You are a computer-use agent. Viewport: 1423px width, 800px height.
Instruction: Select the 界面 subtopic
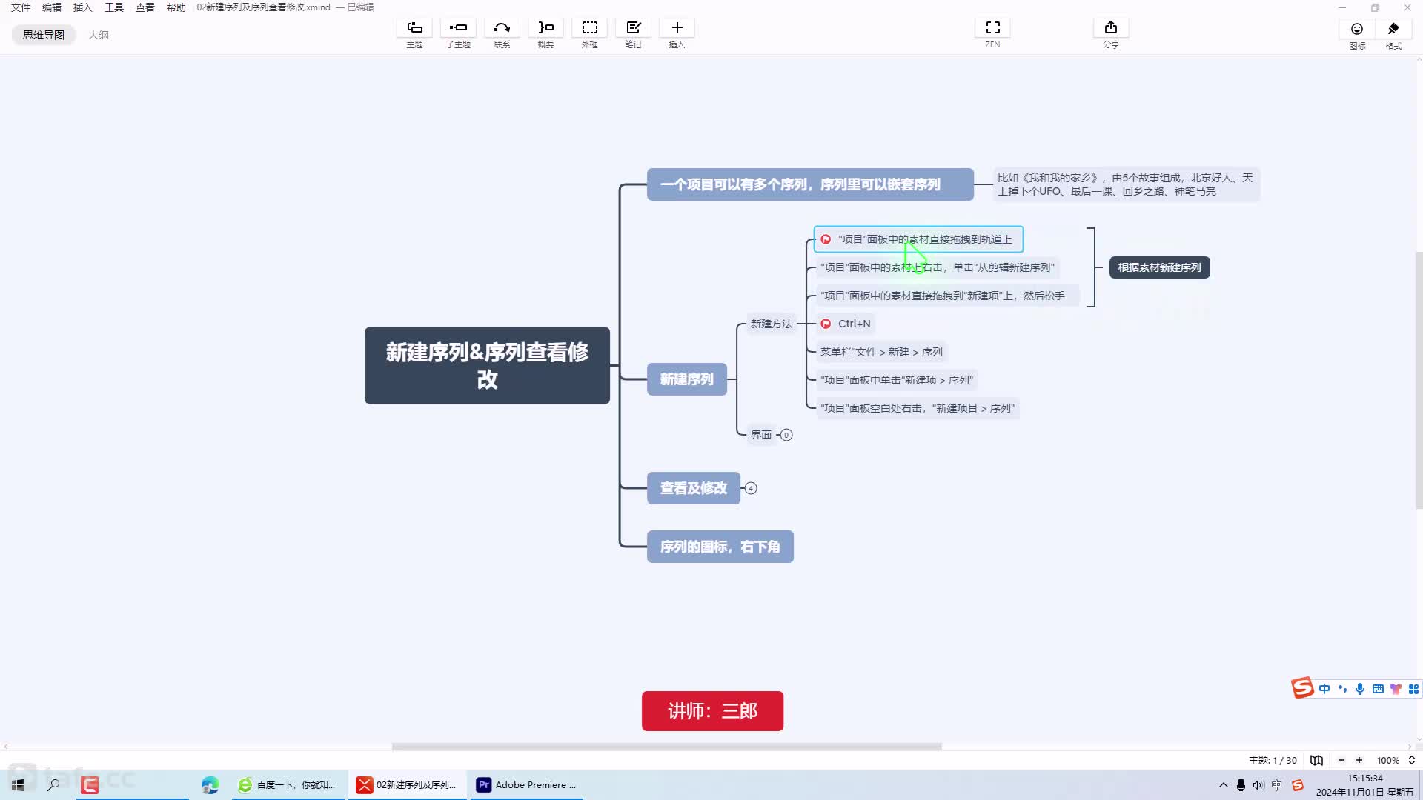pyautogui.click(x=761, y=435)
